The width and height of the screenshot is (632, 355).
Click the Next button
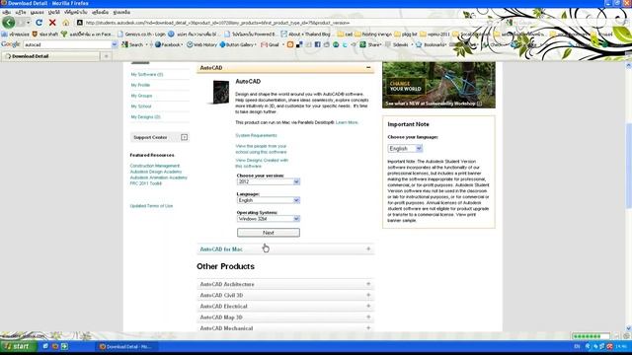click(269, 233)
